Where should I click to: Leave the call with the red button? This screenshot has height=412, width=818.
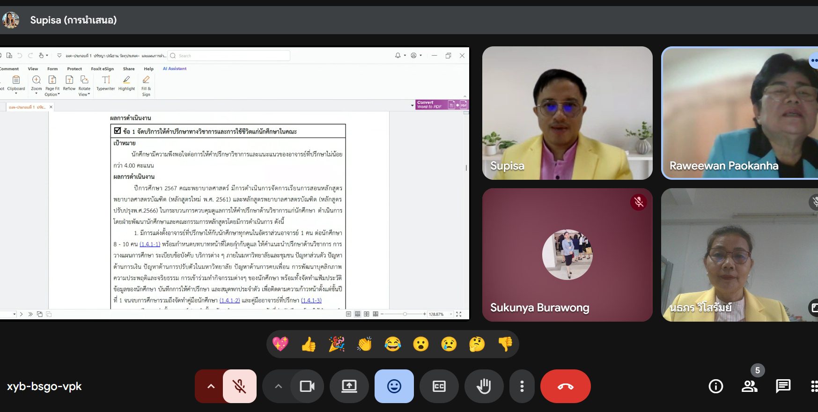point(566,386)
